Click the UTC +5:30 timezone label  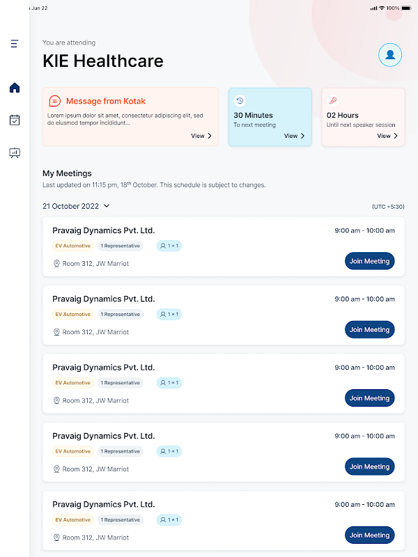tap(388, 207)
